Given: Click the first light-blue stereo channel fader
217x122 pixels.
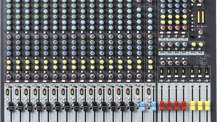Looking at the screenshot, I should click(x=142, y=106).
